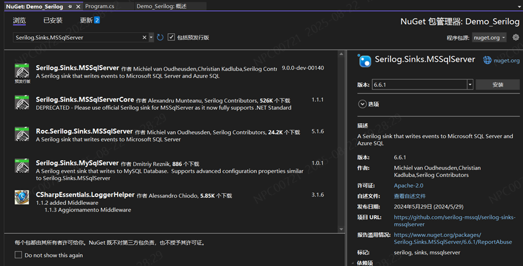
Task: Open the document tab list dropdown
Action: click(519, 7)
